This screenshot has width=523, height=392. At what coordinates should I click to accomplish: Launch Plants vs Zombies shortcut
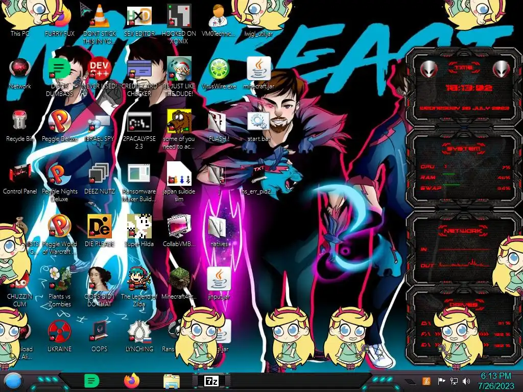59,279
